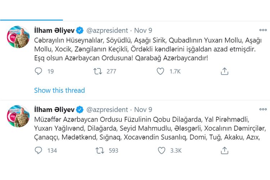Image resolution: width=270 pixels, height=180 pixels.
Task: Share the first tweet about Qubadlı villages
Action: [224, 71]
